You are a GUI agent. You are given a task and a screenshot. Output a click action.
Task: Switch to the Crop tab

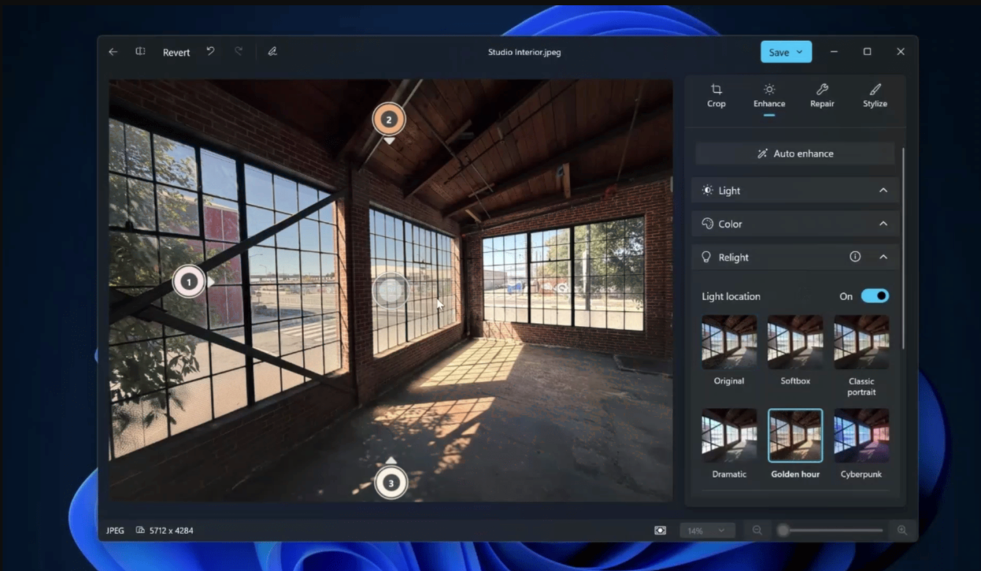(x=716, y=96)
